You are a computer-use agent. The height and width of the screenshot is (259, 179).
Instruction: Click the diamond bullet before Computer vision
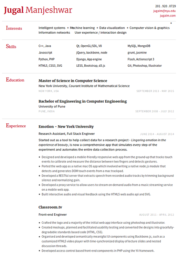coord(127,28)
